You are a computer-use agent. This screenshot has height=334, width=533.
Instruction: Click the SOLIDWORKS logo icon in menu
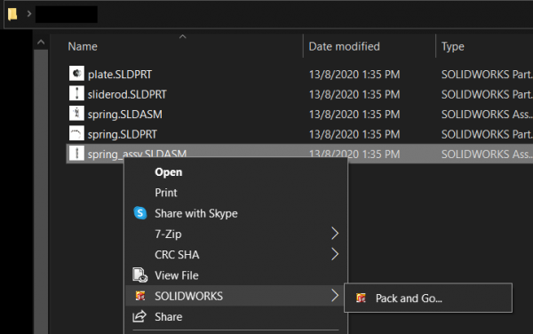click(x=140, y=296)
